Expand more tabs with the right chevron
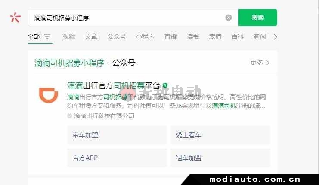The width and height of the screenshot is (319, 185). click(x=275, y=37)
